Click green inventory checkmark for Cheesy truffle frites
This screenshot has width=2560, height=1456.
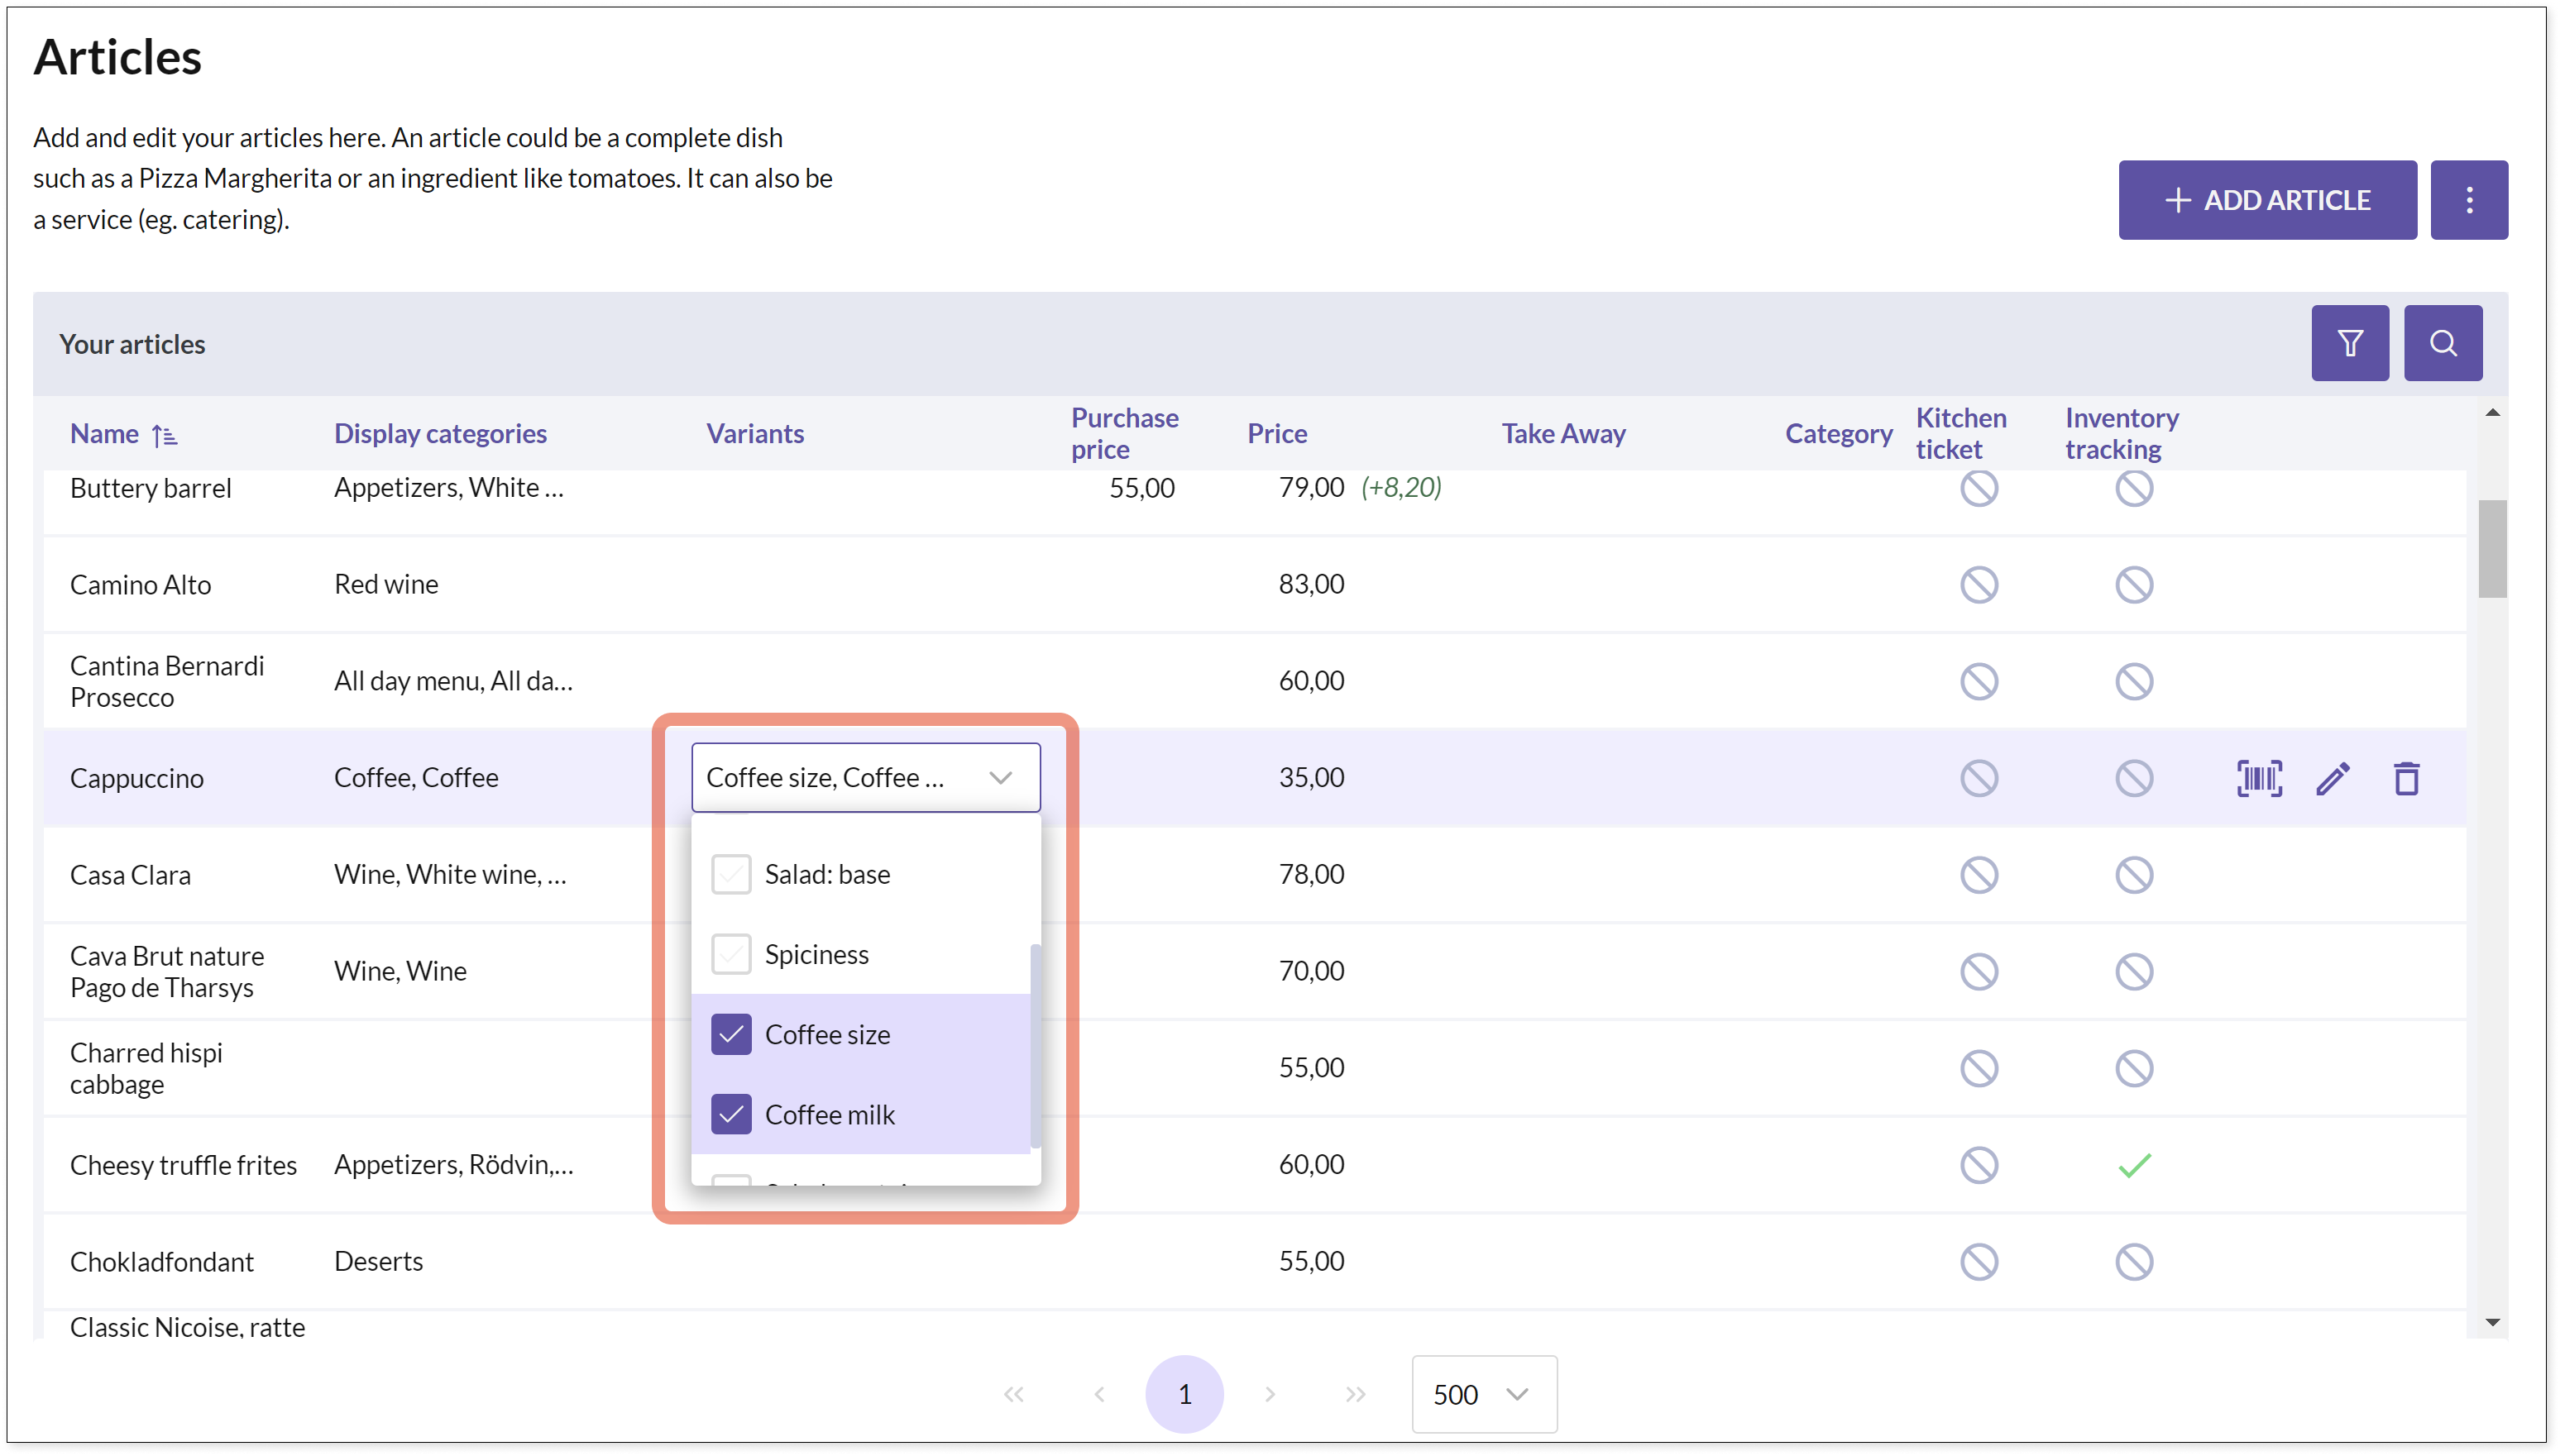[x=2133, y=1165]
